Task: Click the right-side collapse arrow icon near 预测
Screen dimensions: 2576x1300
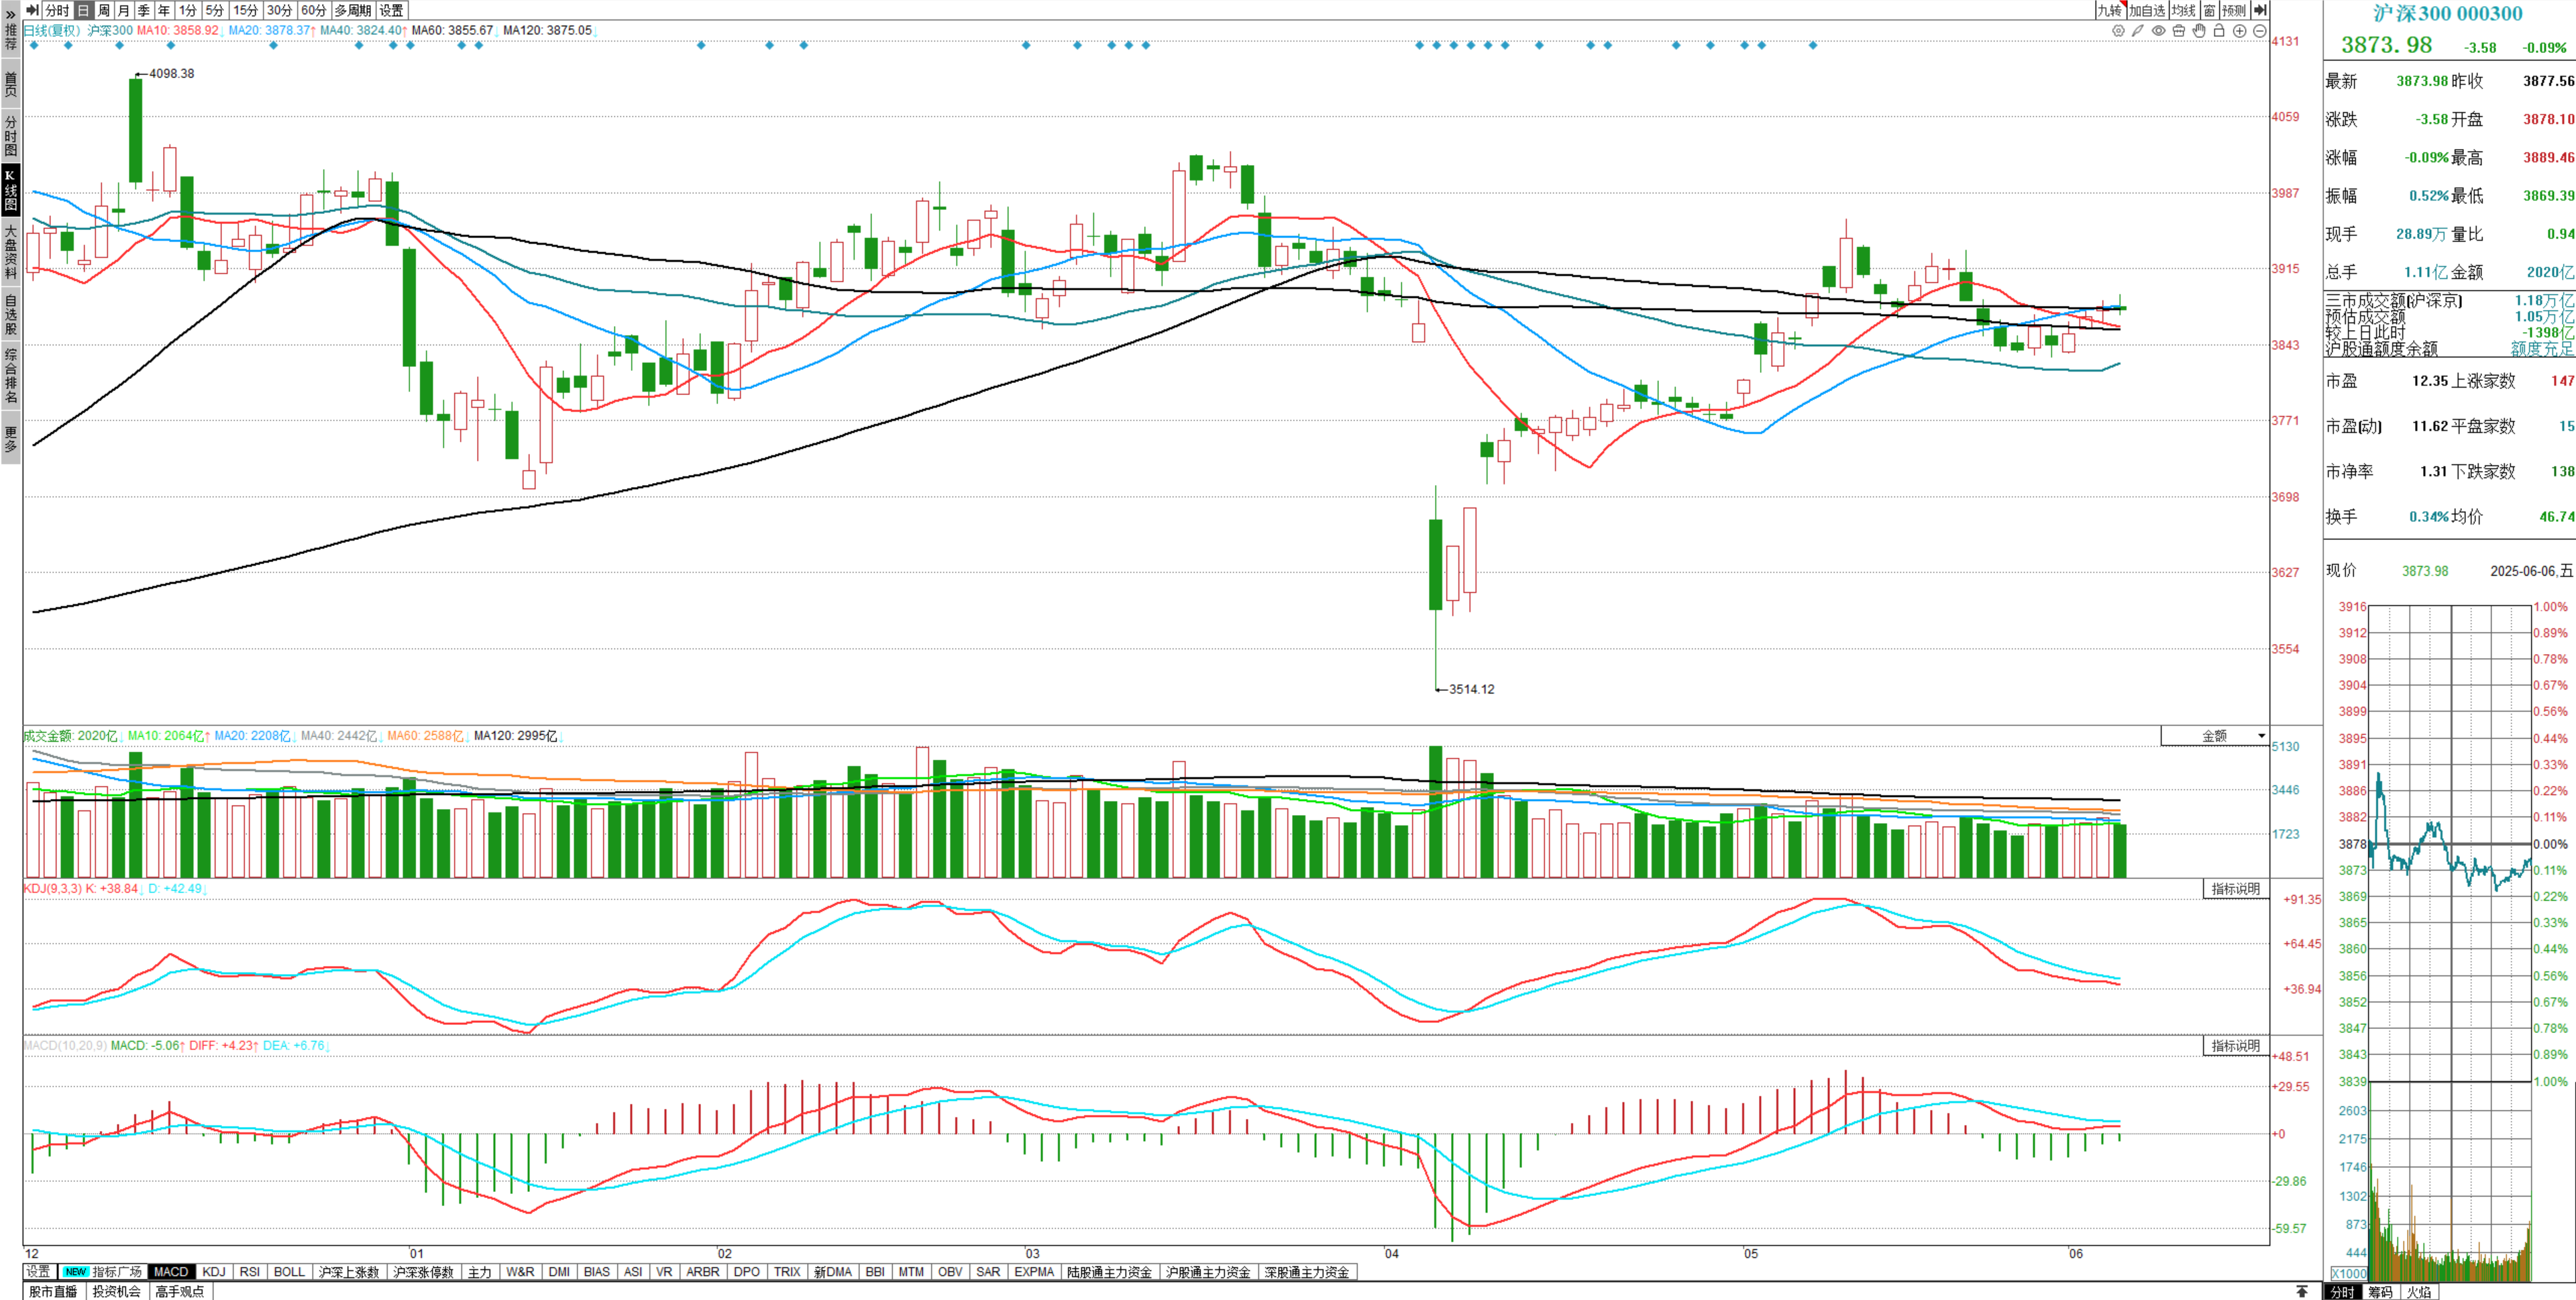Action: coord(2260,10)
